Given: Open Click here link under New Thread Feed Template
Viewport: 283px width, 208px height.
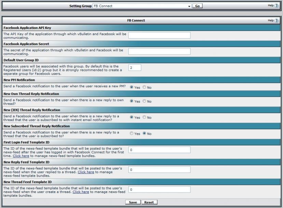Looking at the screenshot, I should click(81, 192).
